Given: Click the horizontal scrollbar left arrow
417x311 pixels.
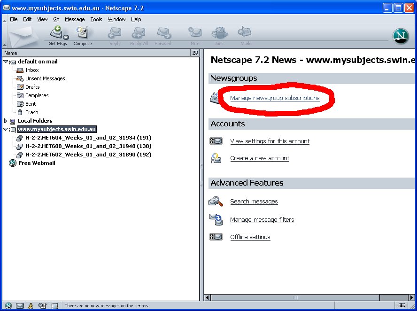Looking at the screenshot, I should coord(208,297).
